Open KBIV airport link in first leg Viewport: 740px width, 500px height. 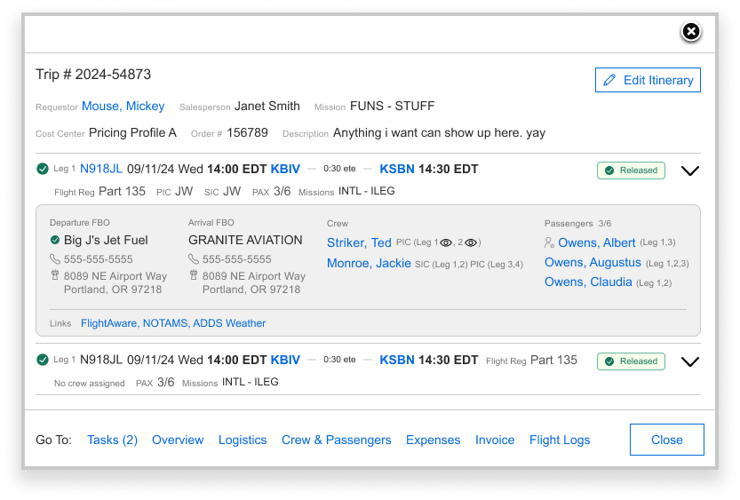285,169
